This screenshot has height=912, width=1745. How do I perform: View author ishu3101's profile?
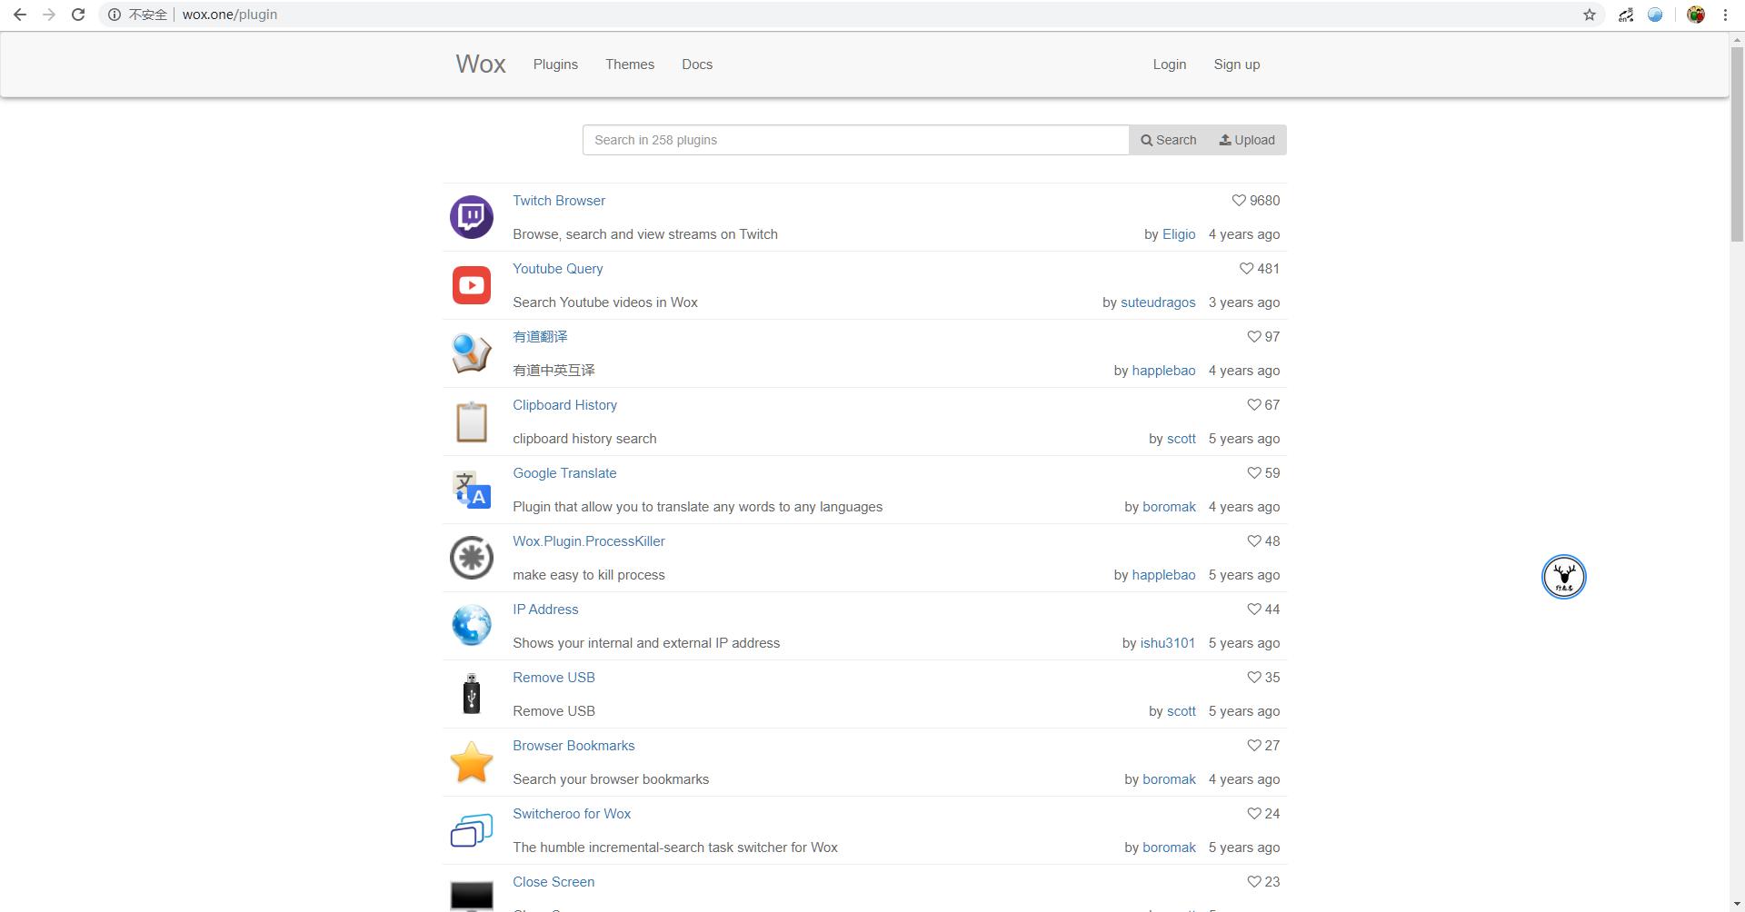(1168, 643)
